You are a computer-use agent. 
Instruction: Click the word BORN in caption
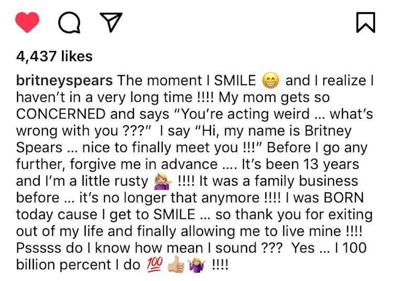[x=344, y=198]
